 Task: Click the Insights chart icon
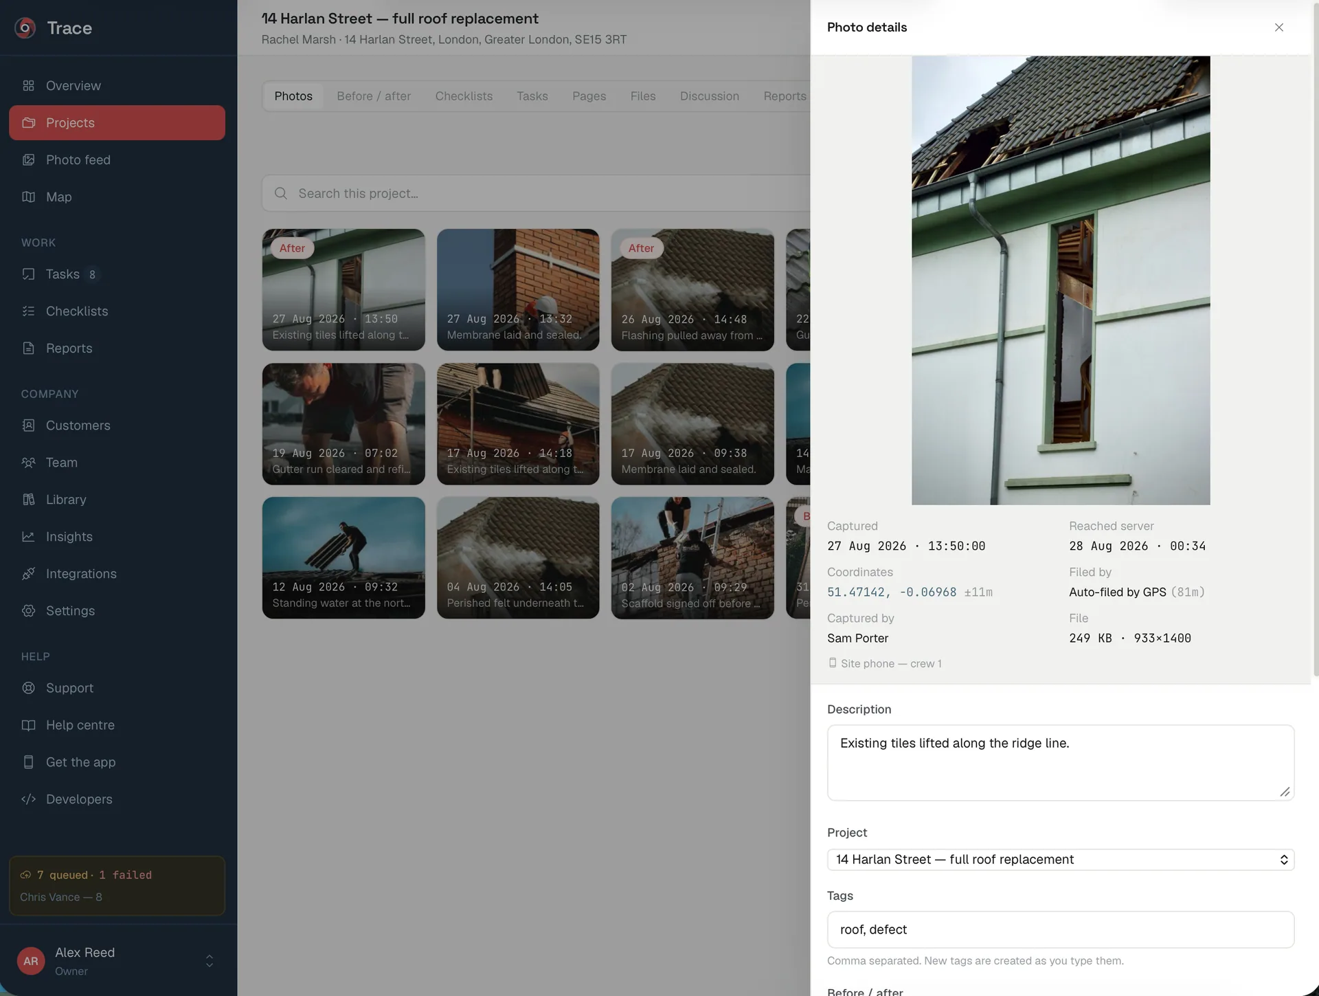point(28,537)
